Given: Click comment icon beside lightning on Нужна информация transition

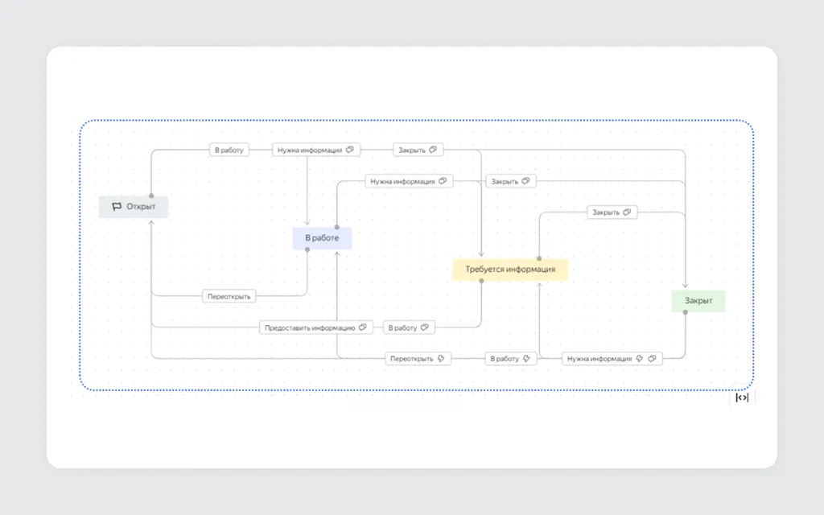Looking at the screenshot, I should (652, 358).
